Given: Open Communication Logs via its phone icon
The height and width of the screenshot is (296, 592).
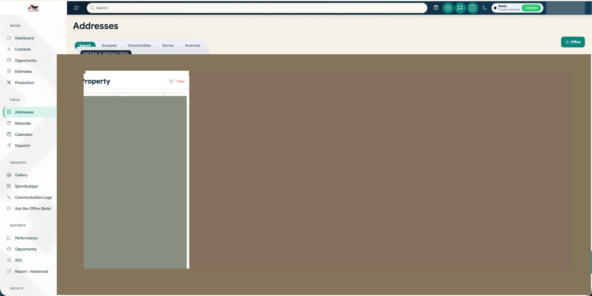Looking at the screenshot, I should pyautogui.click(x=9, y=197).
